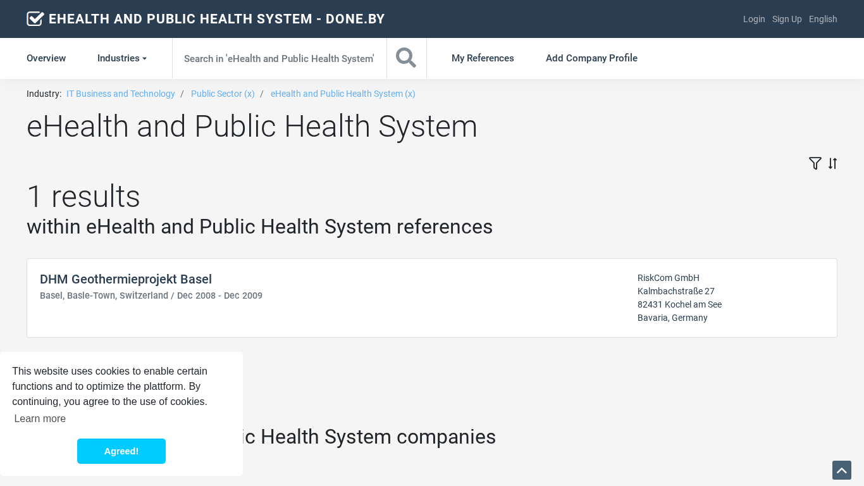Click the sort arrows icon

[832, 163]
